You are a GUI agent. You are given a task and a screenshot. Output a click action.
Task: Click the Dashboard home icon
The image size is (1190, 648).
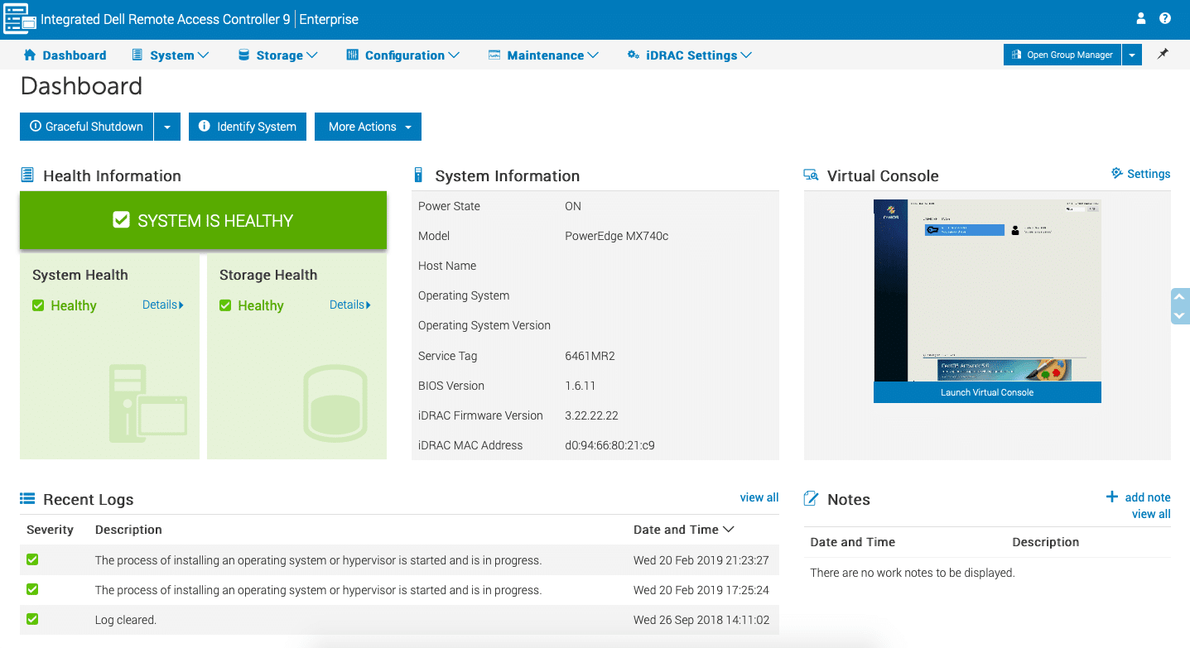(x=30, y=55)
